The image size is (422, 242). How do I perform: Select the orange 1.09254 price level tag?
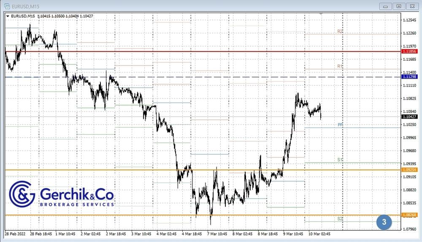(x=410, y=170)
